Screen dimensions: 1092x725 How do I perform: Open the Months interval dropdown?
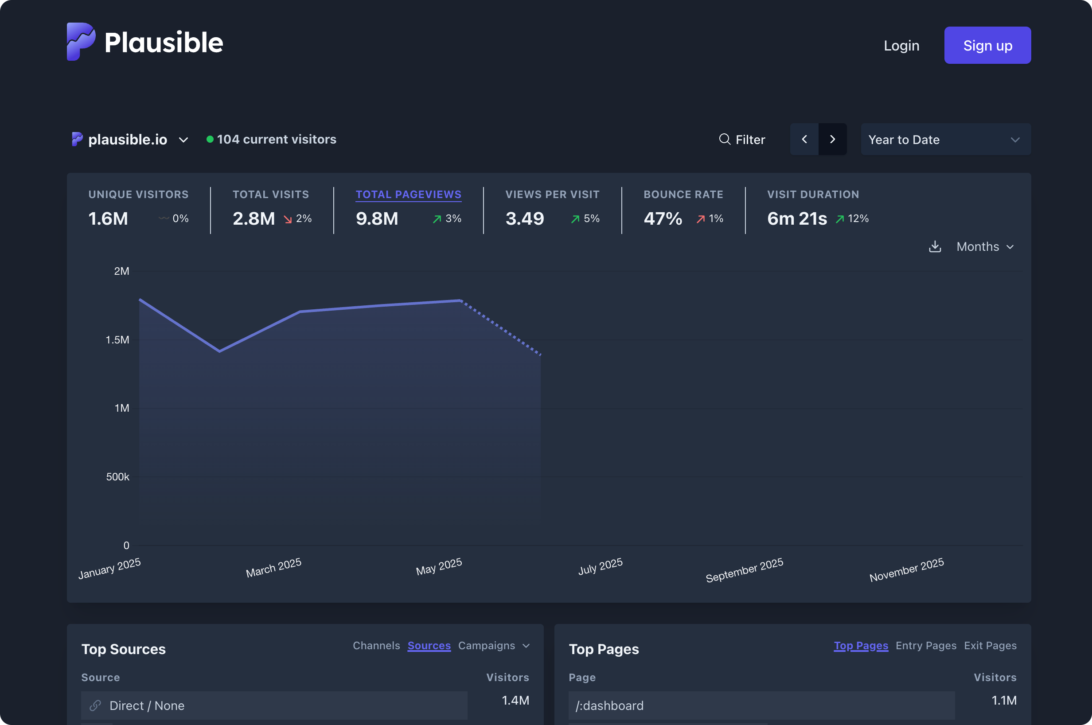click(984, 246)
